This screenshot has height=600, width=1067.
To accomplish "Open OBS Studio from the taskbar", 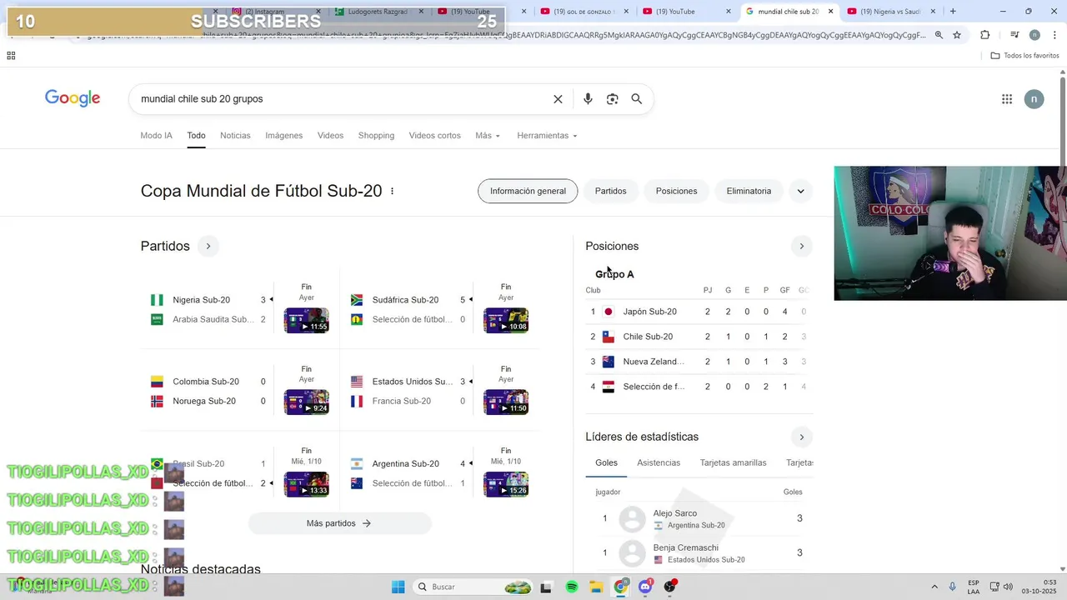I will coord(670,587).
